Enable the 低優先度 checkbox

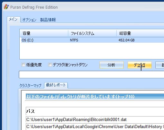click(x=23, y=65)
